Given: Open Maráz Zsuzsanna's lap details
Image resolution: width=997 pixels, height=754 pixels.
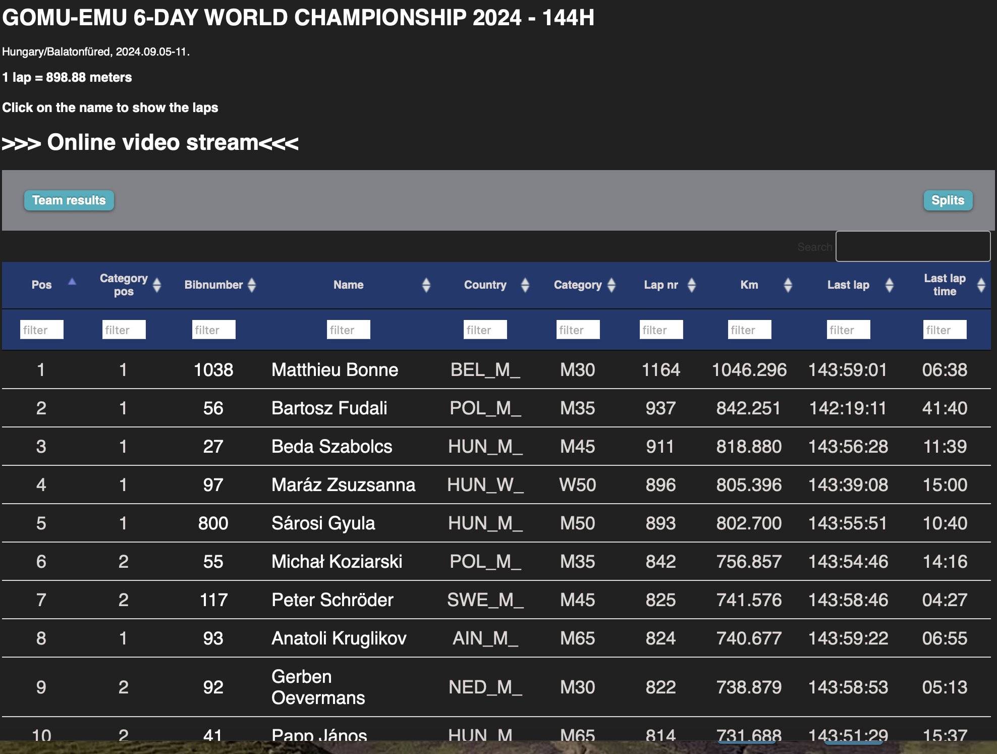Looking at the screenshot, I should click(x=343, y=485).
